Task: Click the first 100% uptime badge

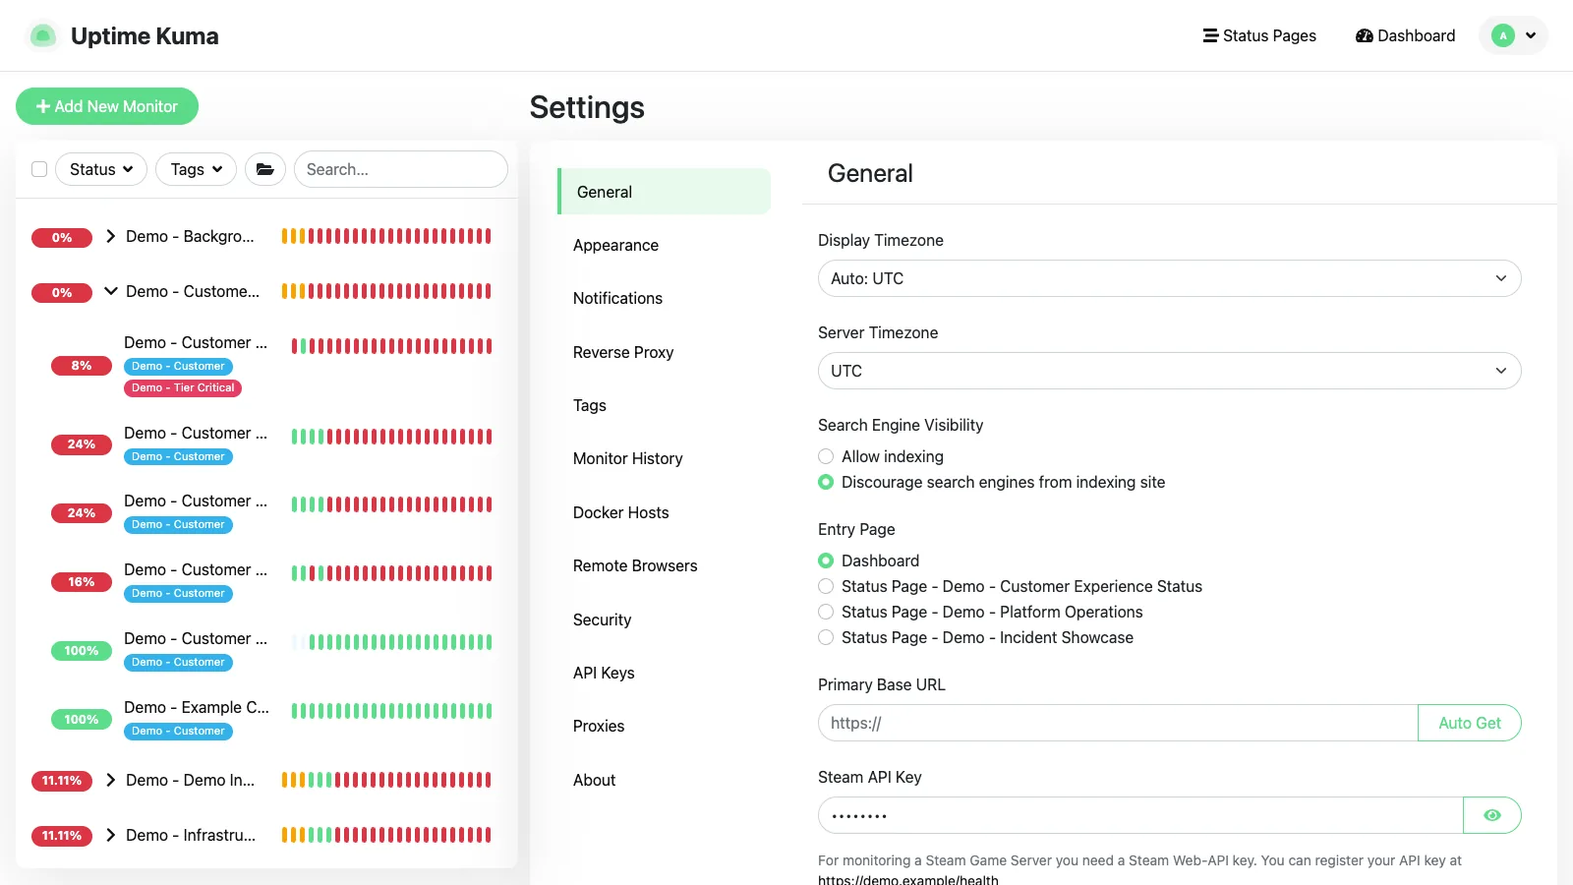Action: click(82, 651)
